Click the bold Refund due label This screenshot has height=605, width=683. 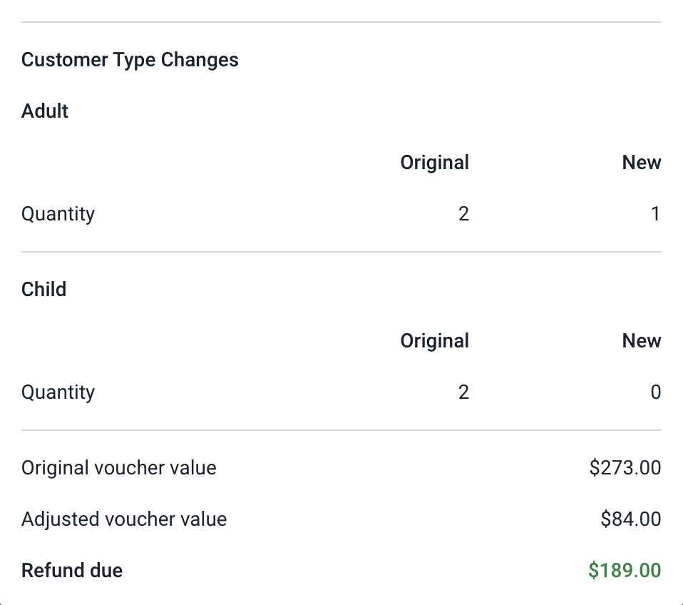point(72,571)
